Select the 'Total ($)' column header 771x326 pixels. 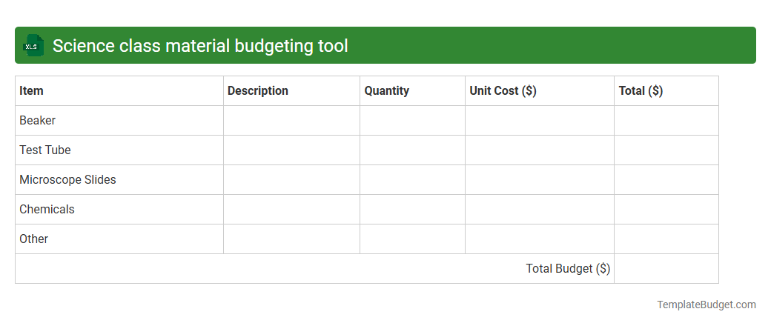click(666, 91)
